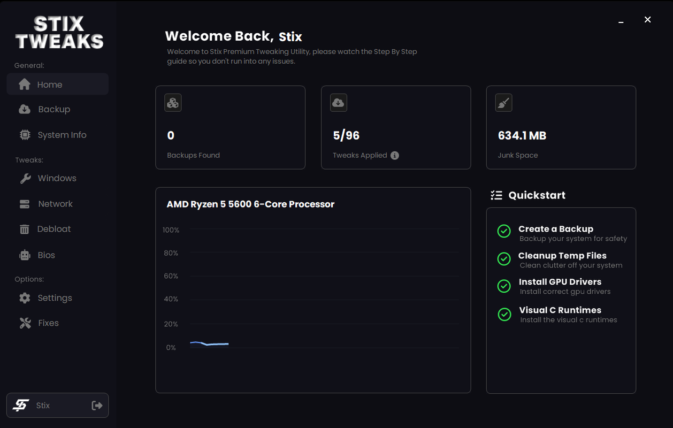Toggle the Create a Backup checkmark
This screenshot has width=673, height=428.
coord(503,231)
